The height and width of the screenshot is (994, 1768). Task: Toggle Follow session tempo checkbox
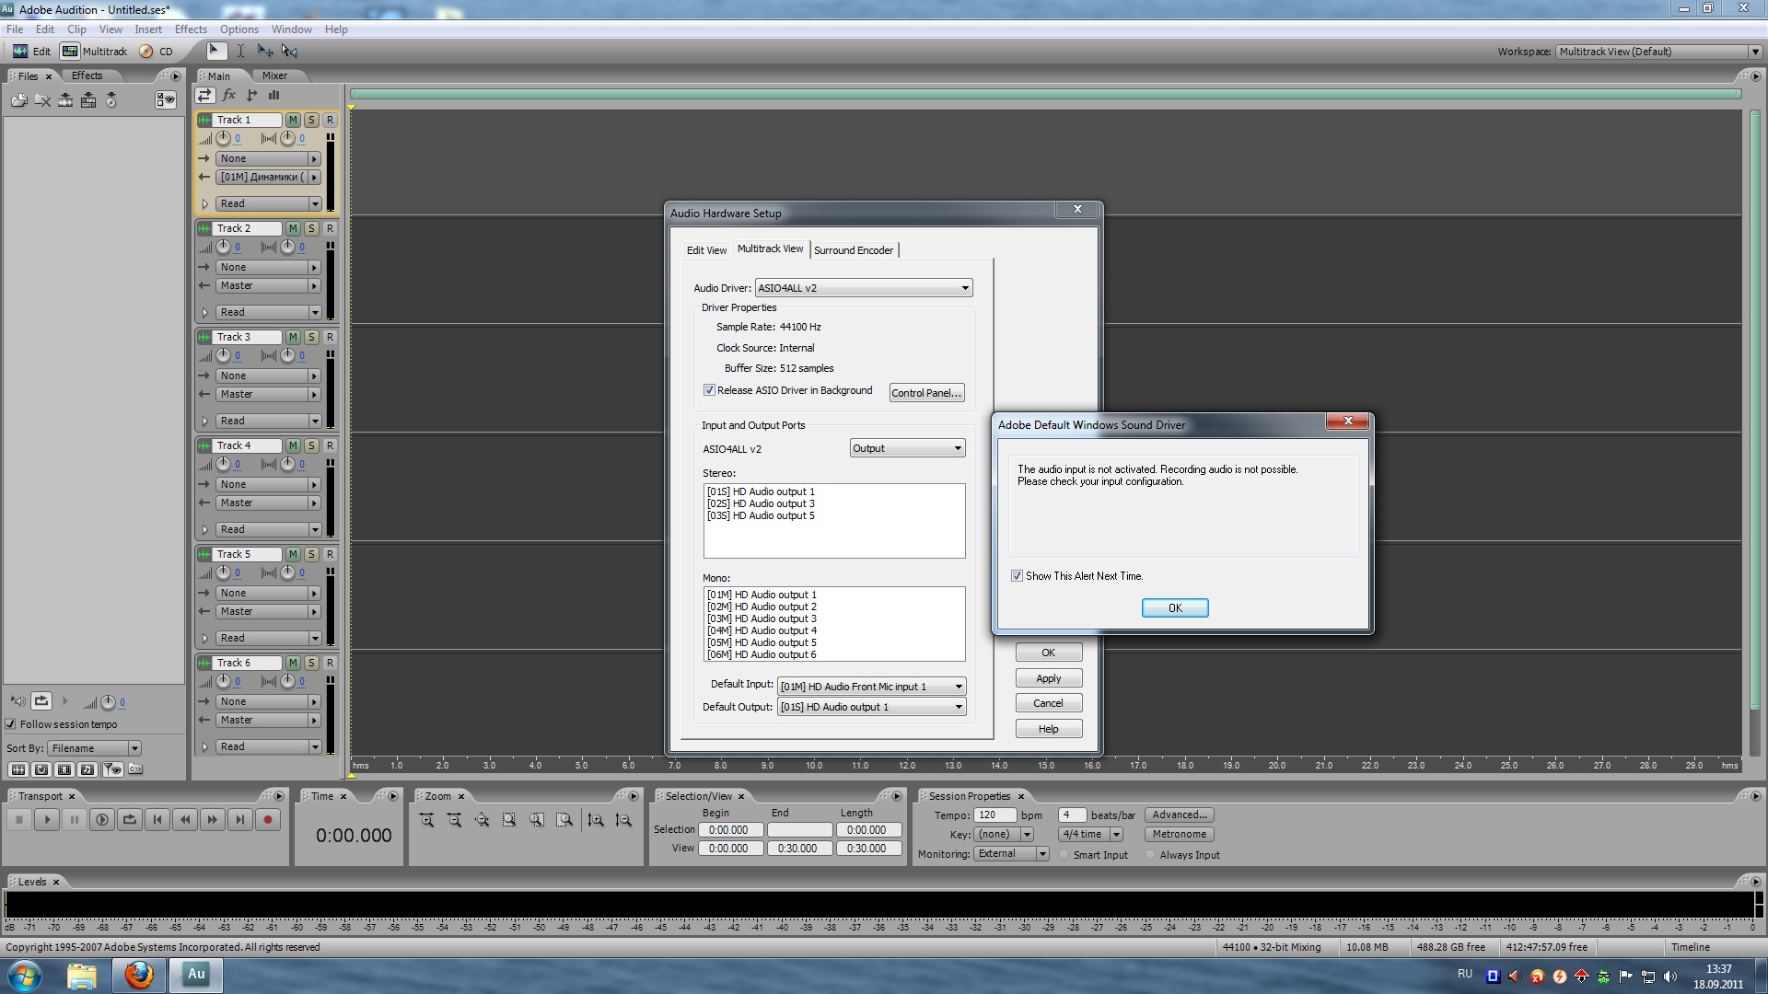point(11,724)
